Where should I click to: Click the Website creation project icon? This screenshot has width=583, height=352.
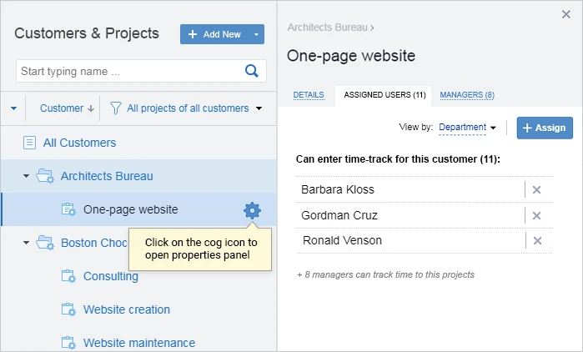click(68, 309)
